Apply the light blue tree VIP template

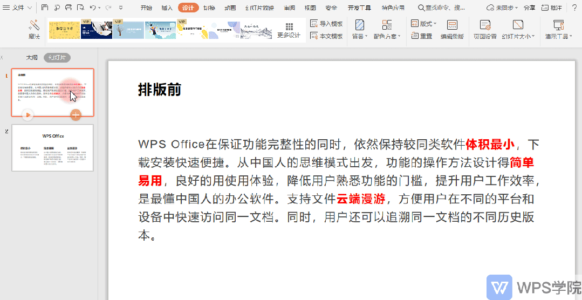(x=128, y=30)
